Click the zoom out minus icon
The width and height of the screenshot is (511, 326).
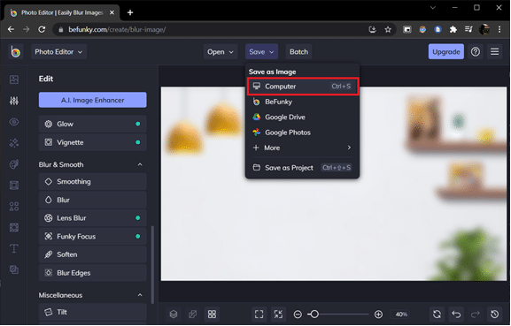click(298, 315)
